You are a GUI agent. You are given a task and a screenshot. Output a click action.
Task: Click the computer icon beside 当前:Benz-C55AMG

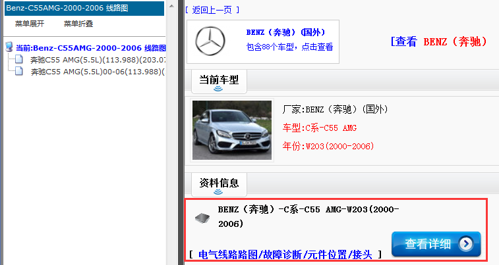(x=9, y=47)
